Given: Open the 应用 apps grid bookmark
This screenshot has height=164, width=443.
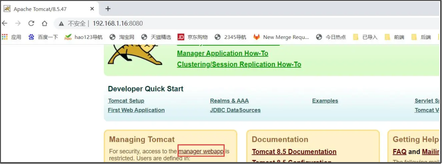Looking at the screenshot, I should pos(12,37).
